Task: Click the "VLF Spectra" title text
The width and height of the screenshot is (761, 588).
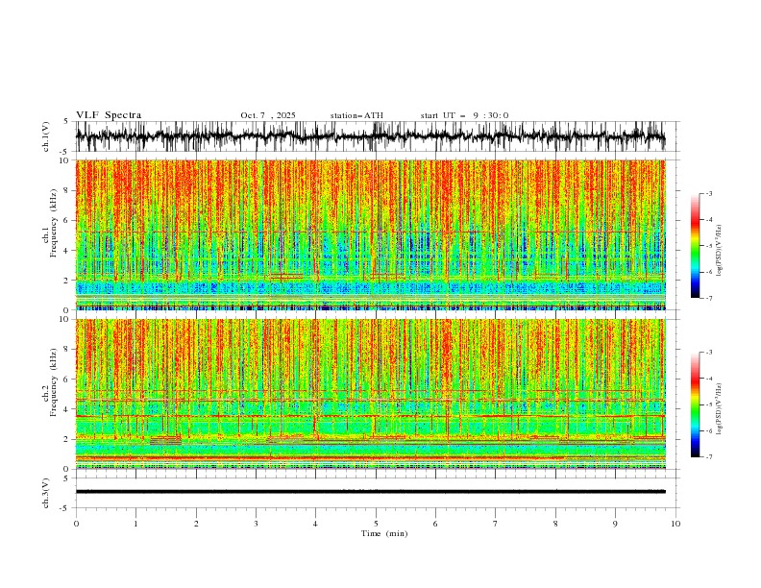Action: pos(109,115)
